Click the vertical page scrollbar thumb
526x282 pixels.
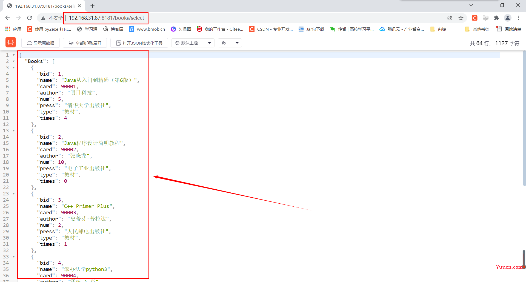[x=524, y=118]
